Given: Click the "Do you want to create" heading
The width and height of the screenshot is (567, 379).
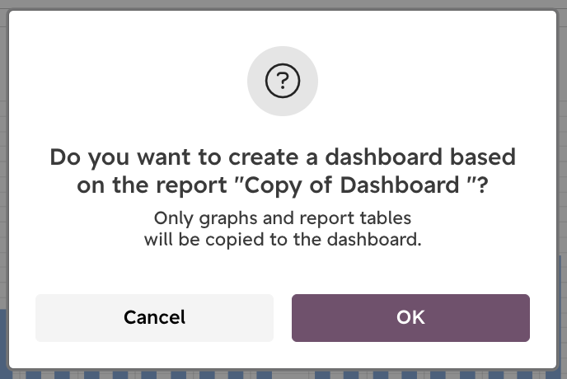Looking at the screenshot, I should pos(283,171).
